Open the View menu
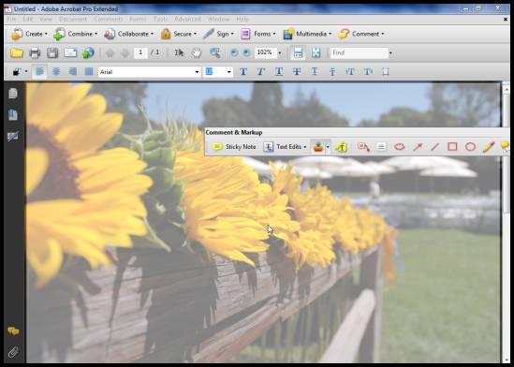 pos(46,19)
